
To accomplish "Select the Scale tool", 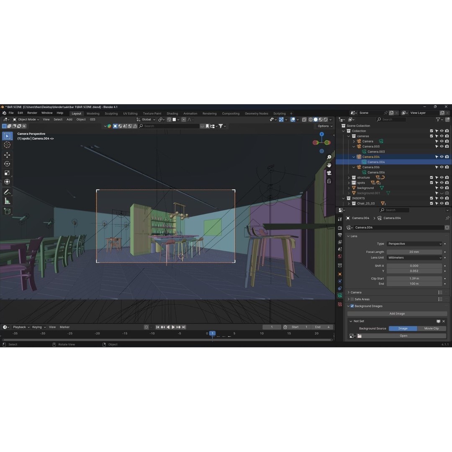I will click(x=7, y=172).
